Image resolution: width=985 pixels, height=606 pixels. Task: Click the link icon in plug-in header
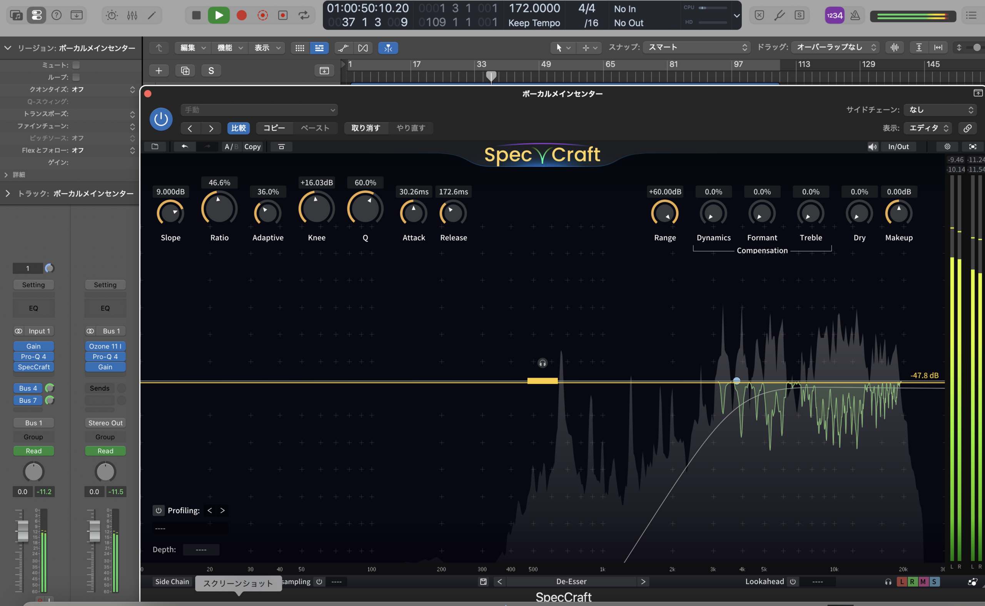[x=967, y=128]
